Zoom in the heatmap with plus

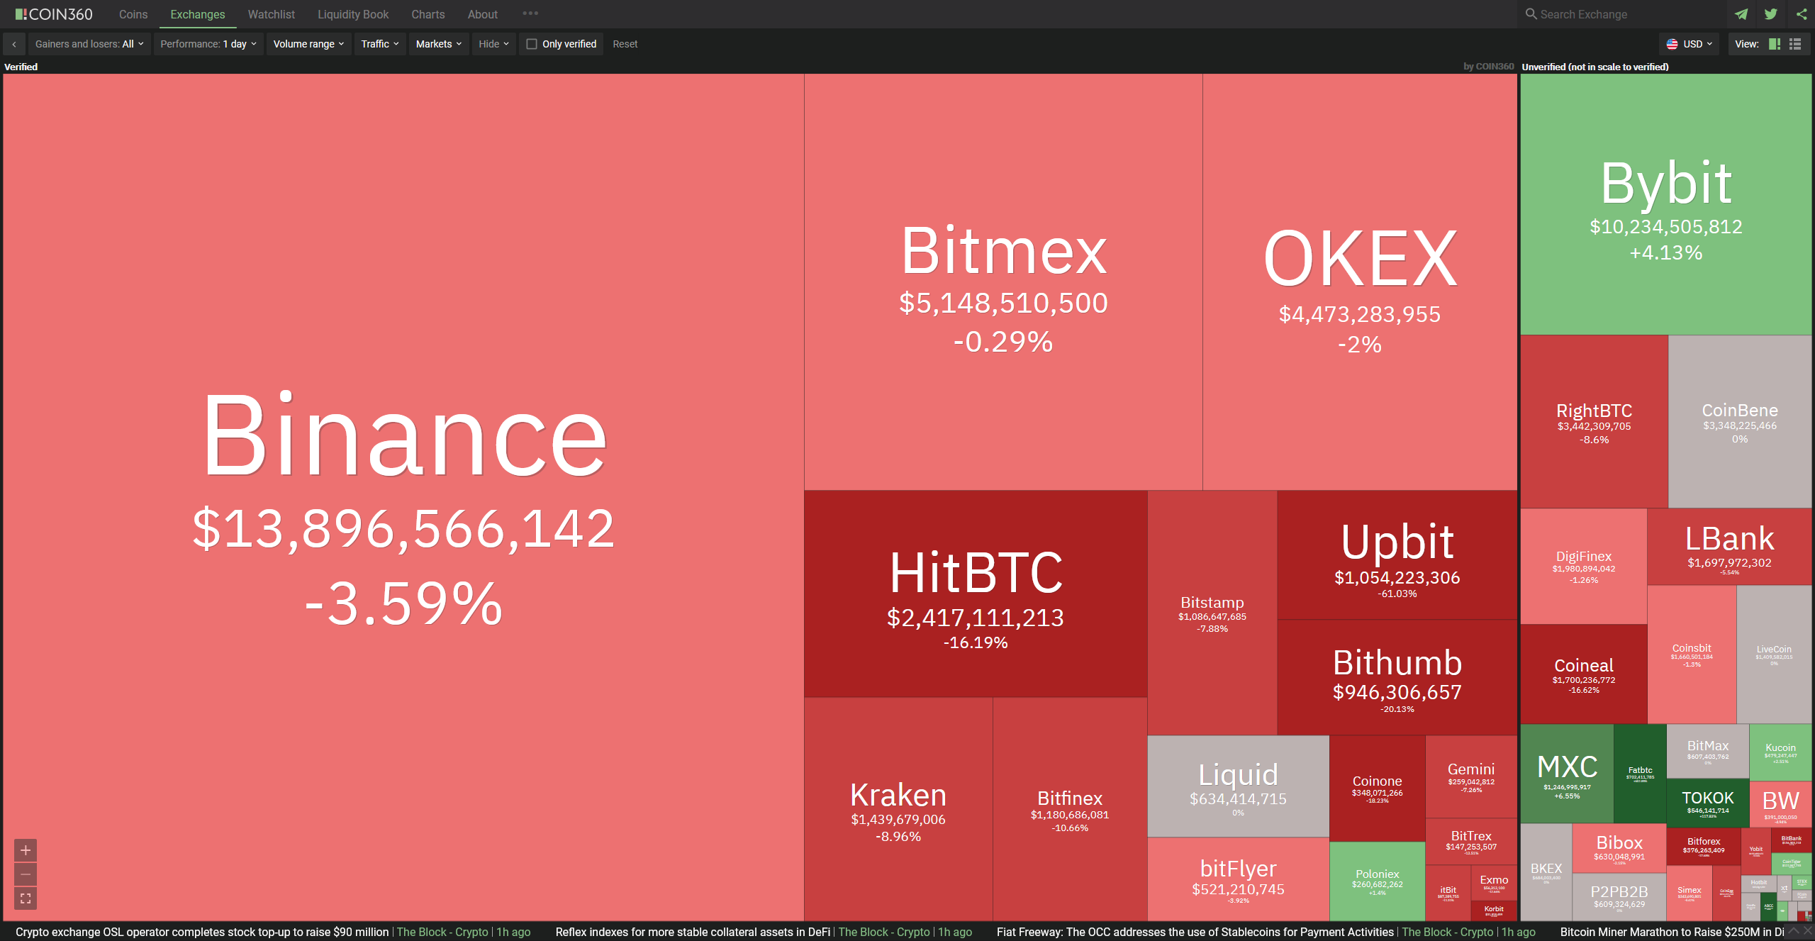point(26,850)
